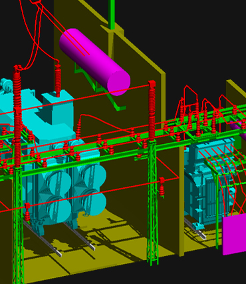Pick the cyan turret box atop large transformer
Image resolution: width=246 pixels, height=284 pixels.
point(58,108)
